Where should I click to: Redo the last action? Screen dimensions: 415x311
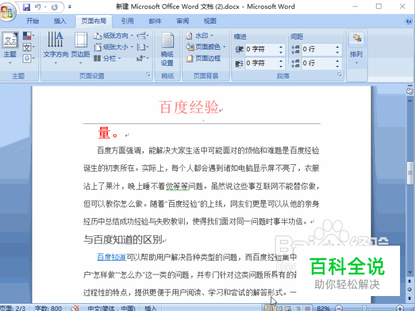tap(55, 7)
